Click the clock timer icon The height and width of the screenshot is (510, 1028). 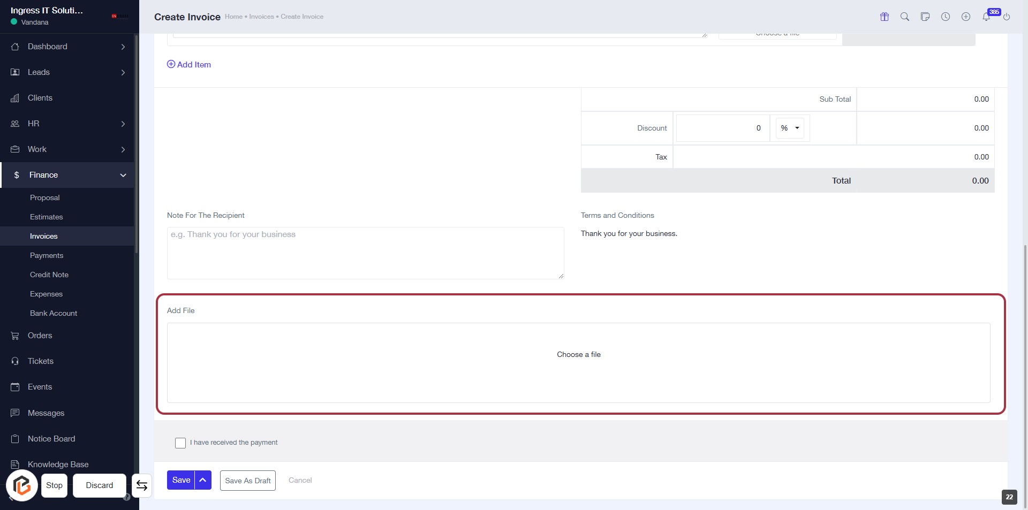pos(946,17)
